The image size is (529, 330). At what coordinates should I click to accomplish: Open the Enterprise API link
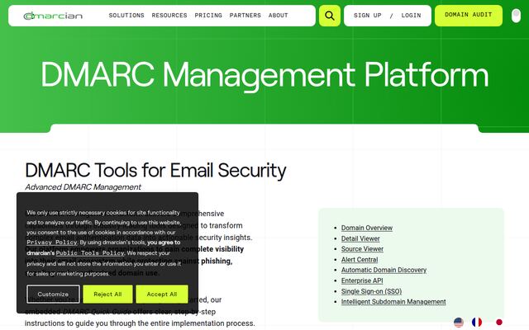(x=362, y=280)
